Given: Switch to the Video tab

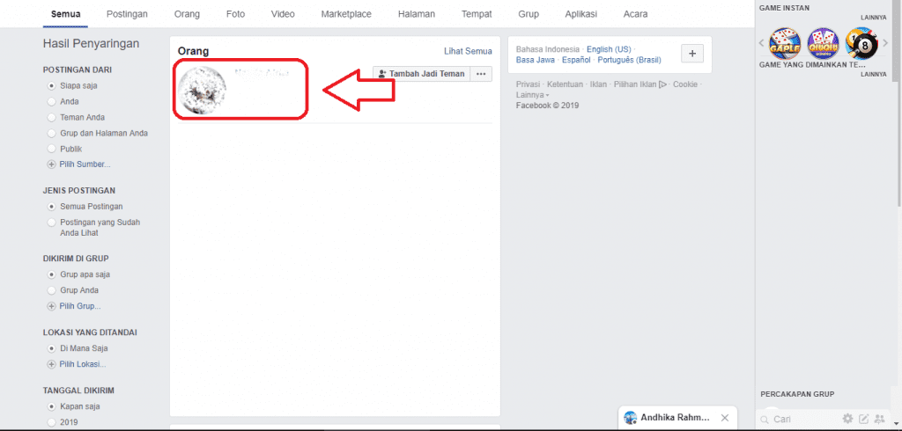Looking at the screenshot, I should point(283,14).
